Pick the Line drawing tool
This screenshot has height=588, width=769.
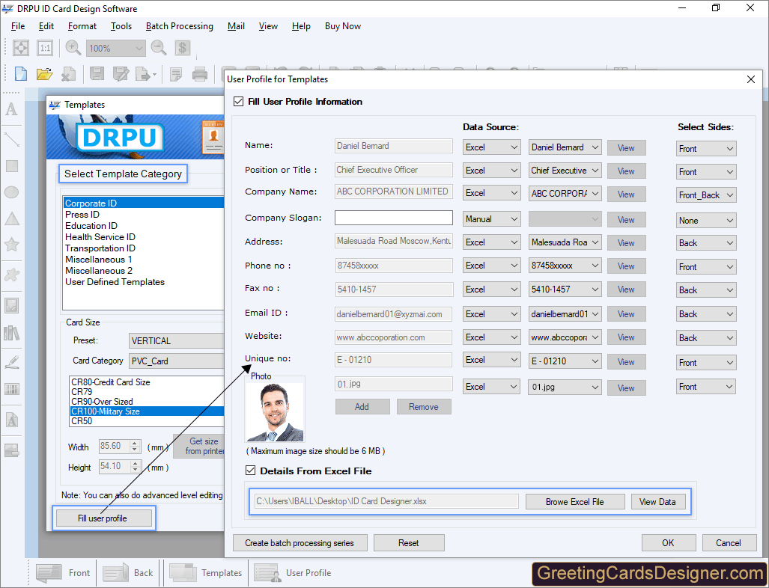pos(10,138)
